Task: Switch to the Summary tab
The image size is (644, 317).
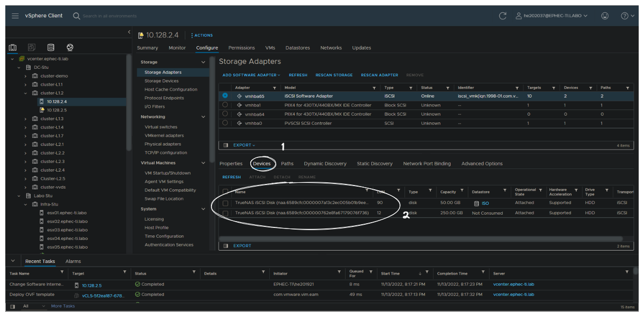Action: click(148, 48)
